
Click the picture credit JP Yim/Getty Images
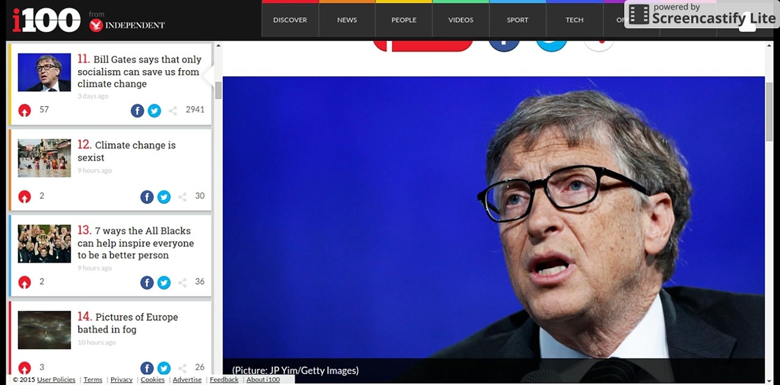pyautogui.click(x=296, y=370)
